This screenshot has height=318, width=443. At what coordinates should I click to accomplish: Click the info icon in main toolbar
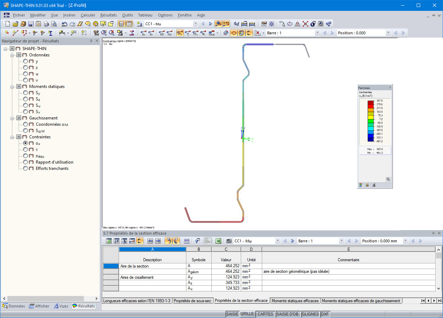(x=313, y=24)
